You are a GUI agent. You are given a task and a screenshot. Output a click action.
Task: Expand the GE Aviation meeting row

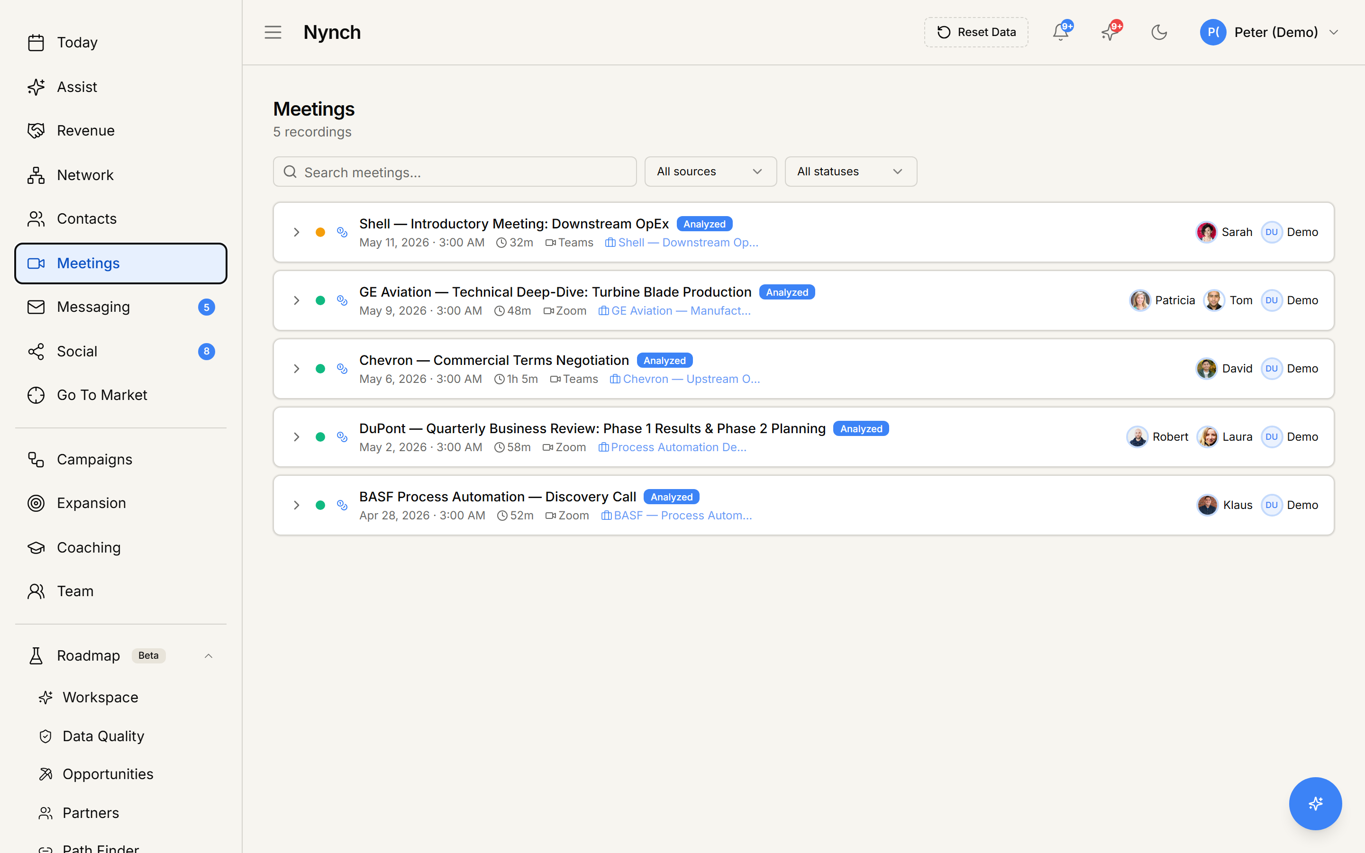click(x=296, y=300)
